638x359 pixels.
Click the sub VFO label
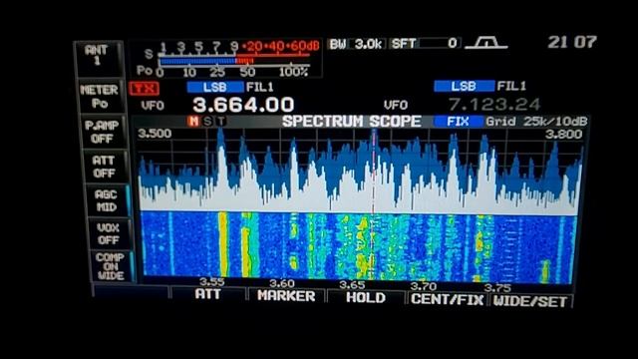click(x=396, y=106)
